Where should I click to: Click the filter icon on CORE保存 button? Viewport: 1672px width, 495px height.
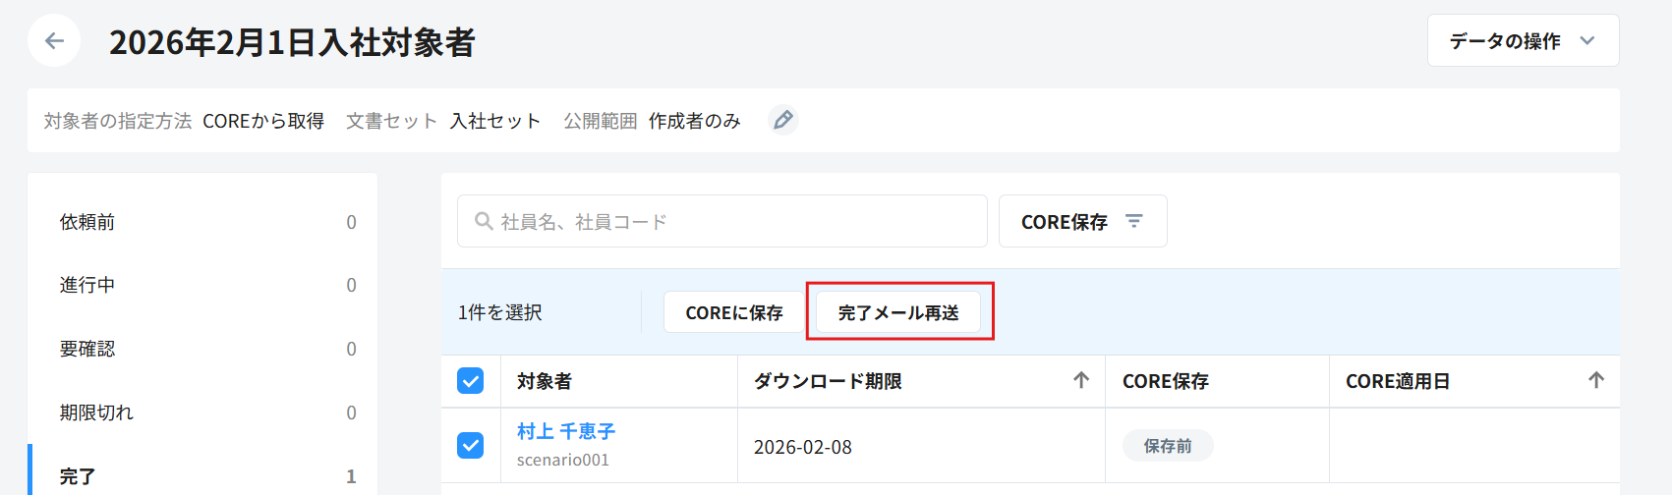[1134, 221]
